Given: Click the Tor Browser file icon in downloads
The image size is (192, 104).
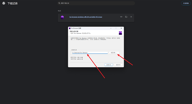Looking at the screenshot, I should click(62, 17).
